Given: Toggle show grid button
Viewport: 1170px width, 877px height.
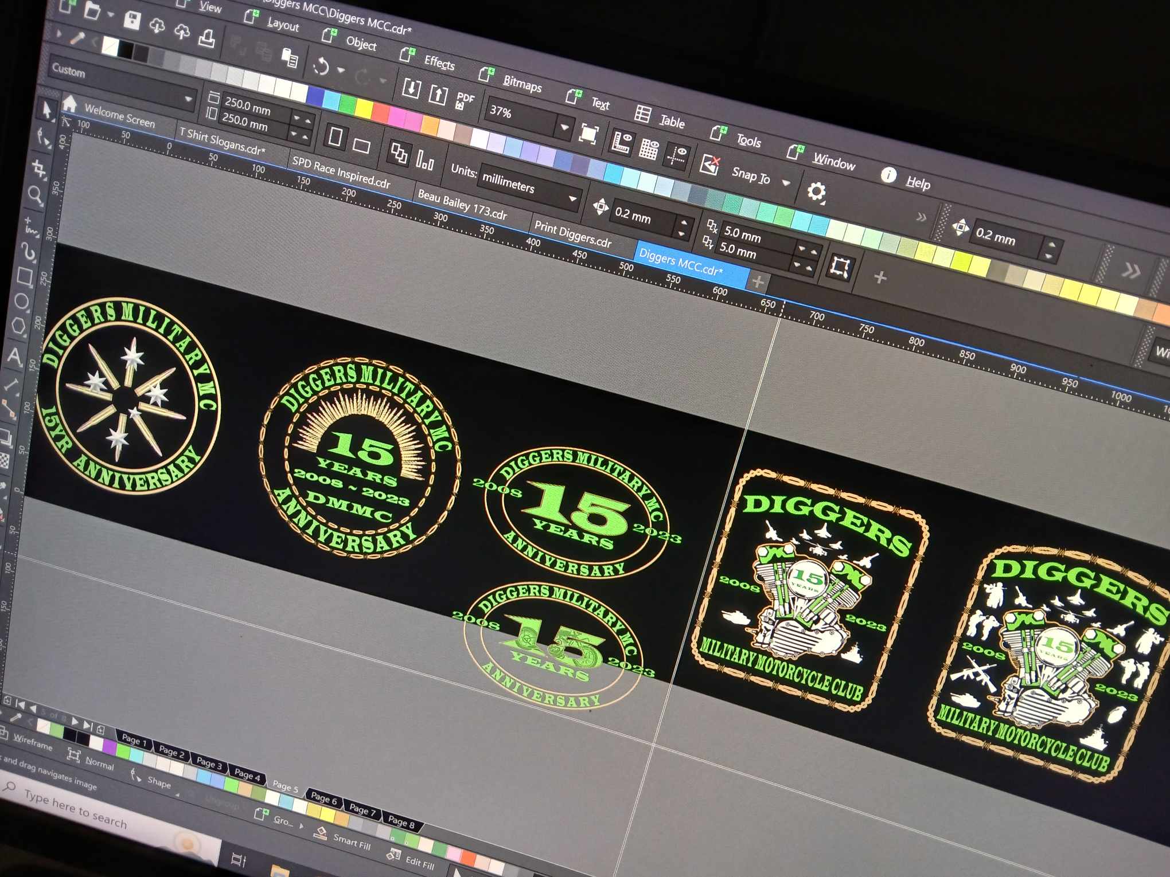Looking at the screenshot, I should pyautogui.click(x=648, y=149).
